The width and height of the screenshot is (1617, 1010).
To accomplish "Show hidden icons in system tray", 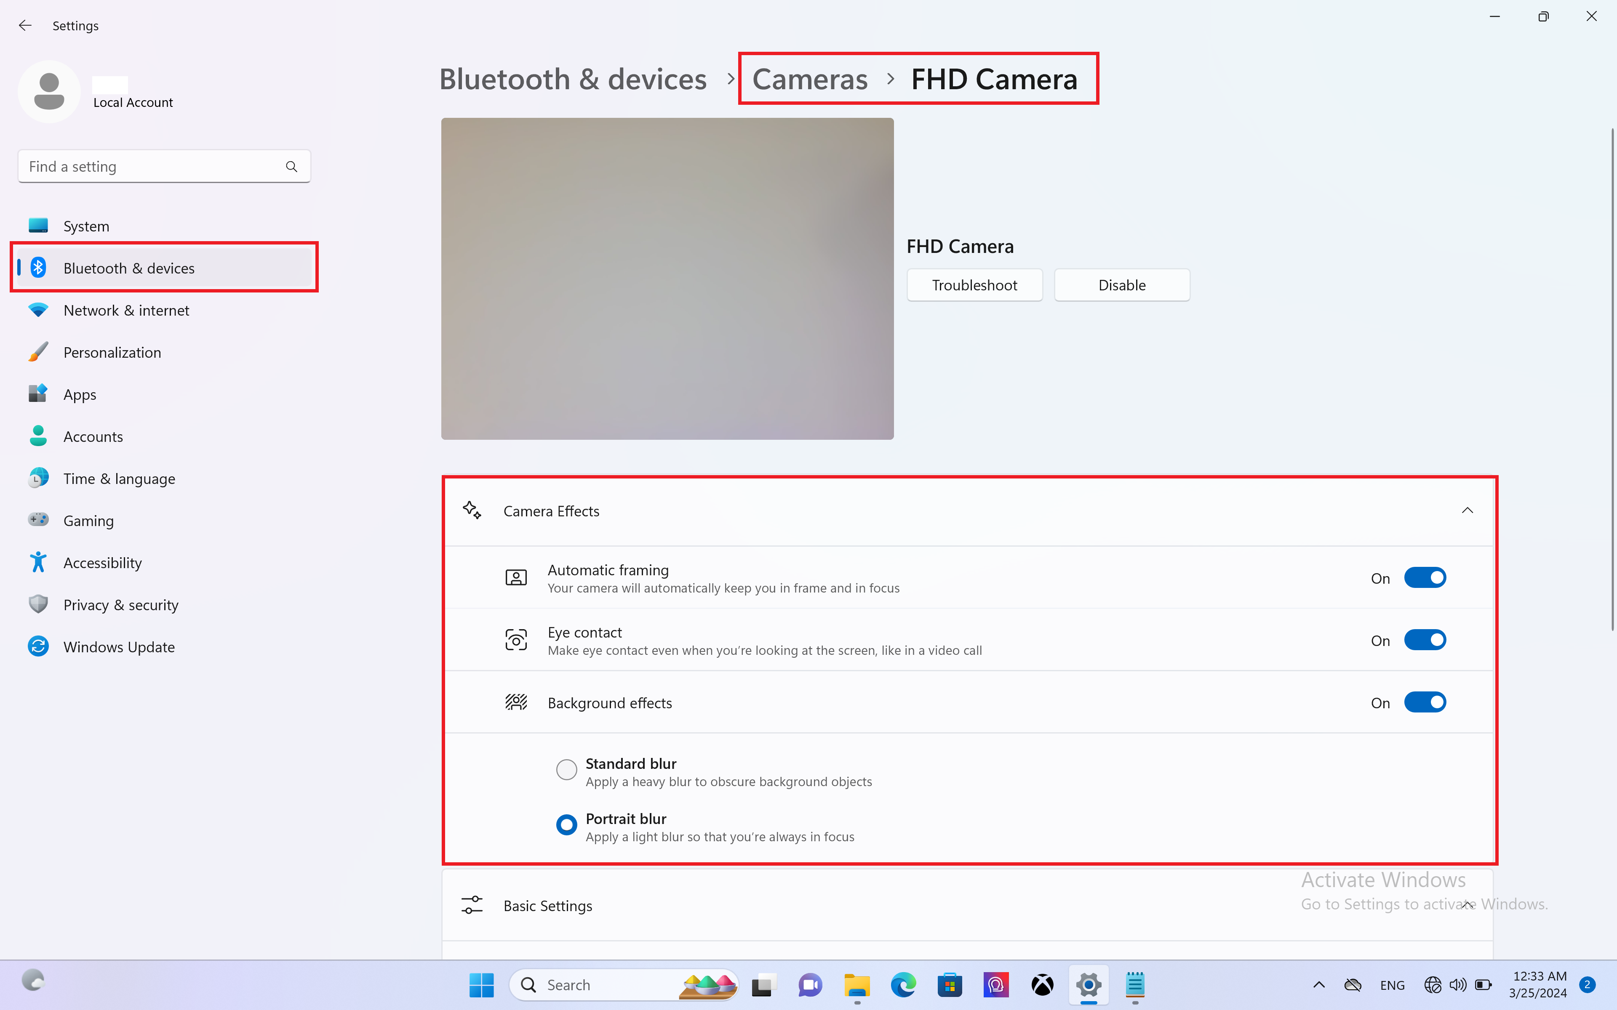I will (x=1319, y=985).
